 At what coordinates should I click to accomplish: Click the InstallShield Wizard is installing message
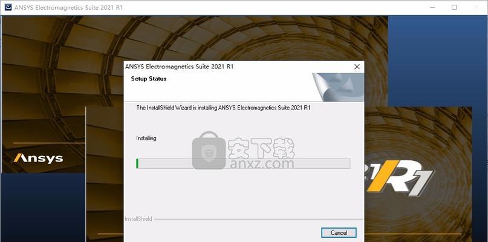click(x=223, y=108)
